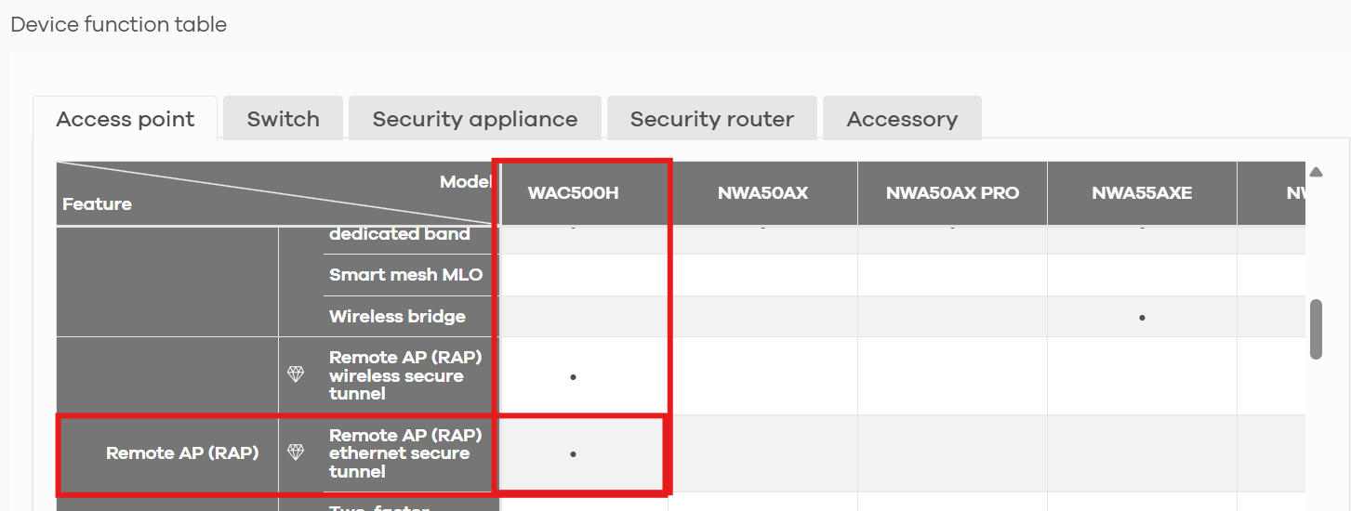This screenshot has width=1351, height=511.
Task: Click the Device function table heading
Action: tap(119, 24)
